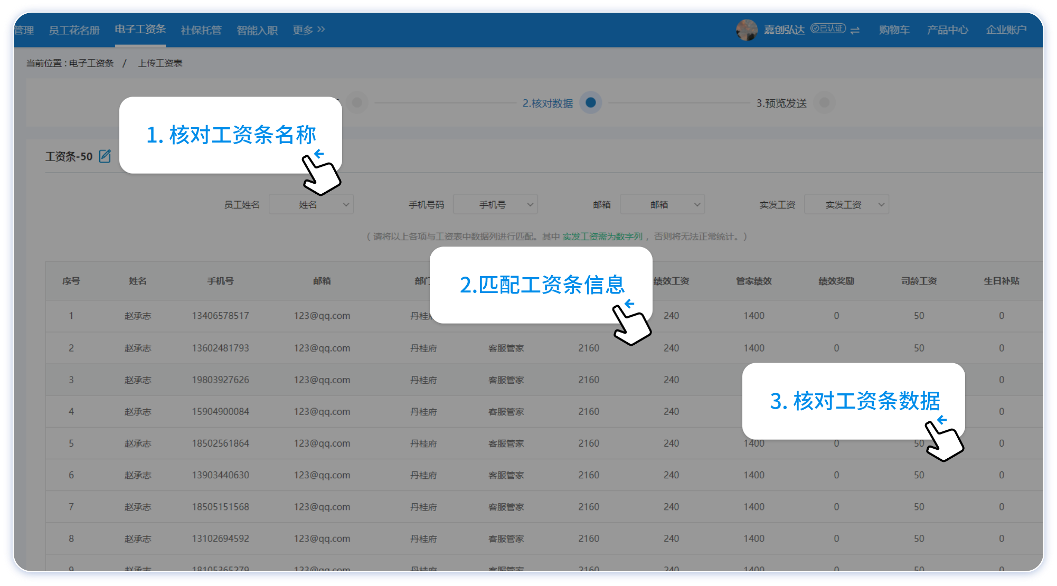1057x586 pixels.
Task: Click phone number 13903440630
Action: [220, 475]
